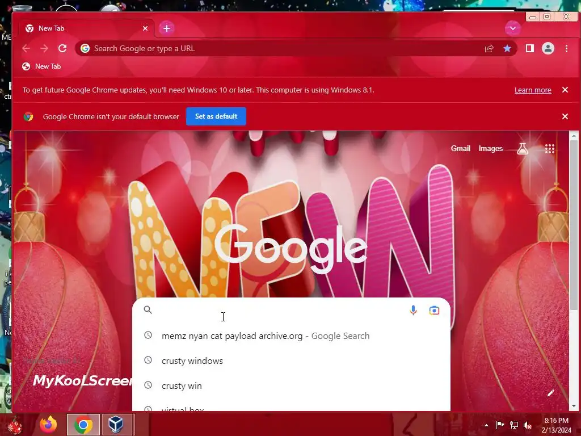Open the Learn more link
581x436 pixels.
(533, 90)
